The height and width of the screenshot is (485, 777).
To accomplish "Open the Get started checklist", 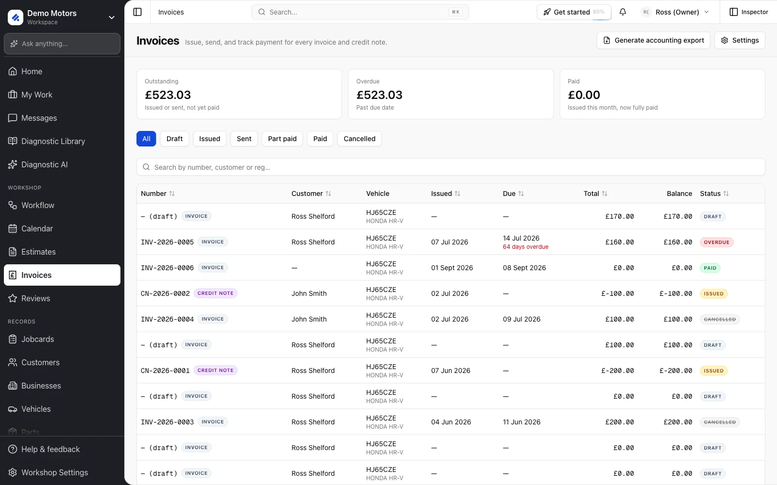I will tap(574, 12).
